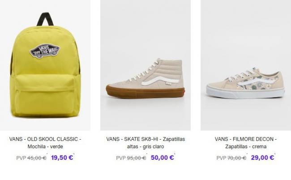This screenshot has width=291, height=180.
Task: Open 'VANS - SKATE SK8-HI' title link
Action: (145, 143)
